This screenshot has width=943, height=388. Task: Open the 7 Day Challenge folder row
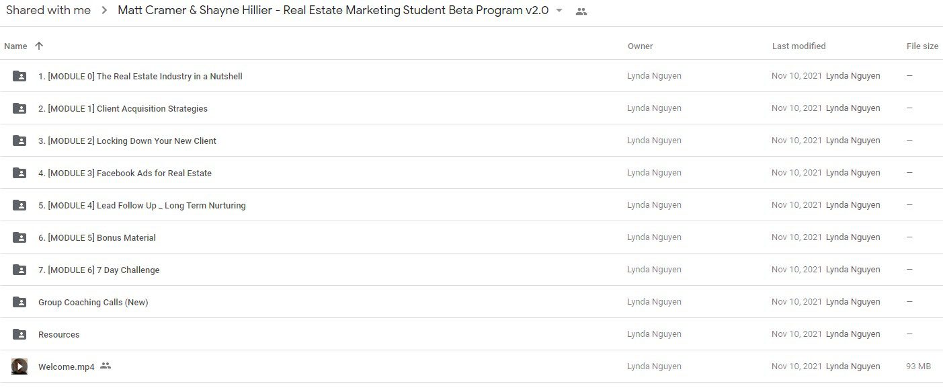pyautogui.click(x=471, y=270)
